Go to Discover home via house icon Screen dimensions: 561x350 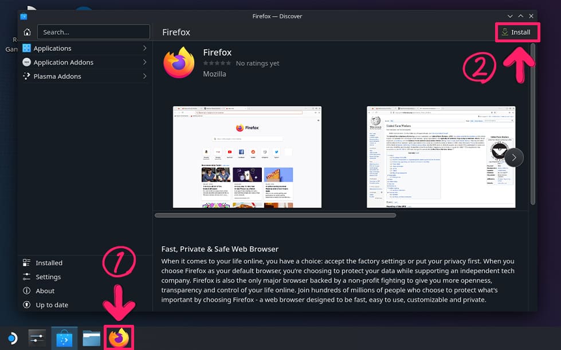click(x=27, y=32)
